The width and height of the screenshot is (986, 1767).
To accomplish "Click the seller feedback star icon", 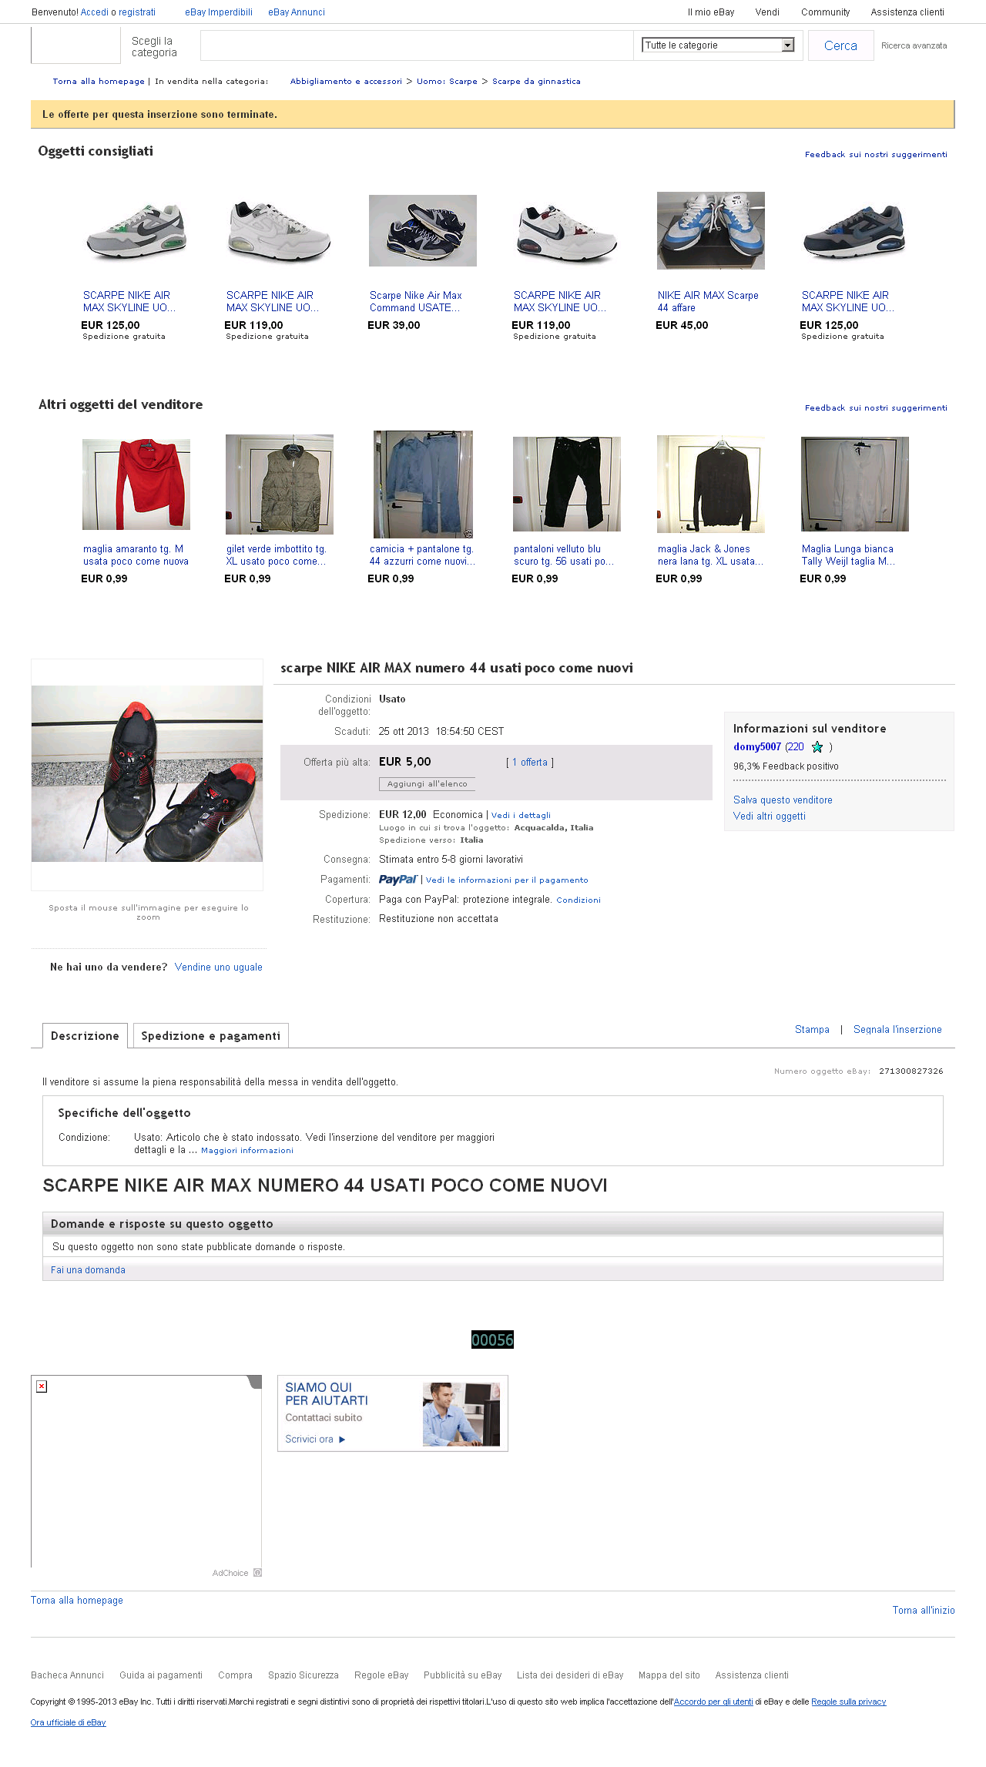I will [817, 746].
